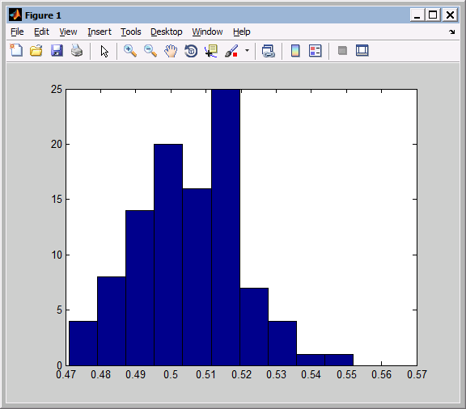Click the histogram bar with height 14

click(140, 288)
